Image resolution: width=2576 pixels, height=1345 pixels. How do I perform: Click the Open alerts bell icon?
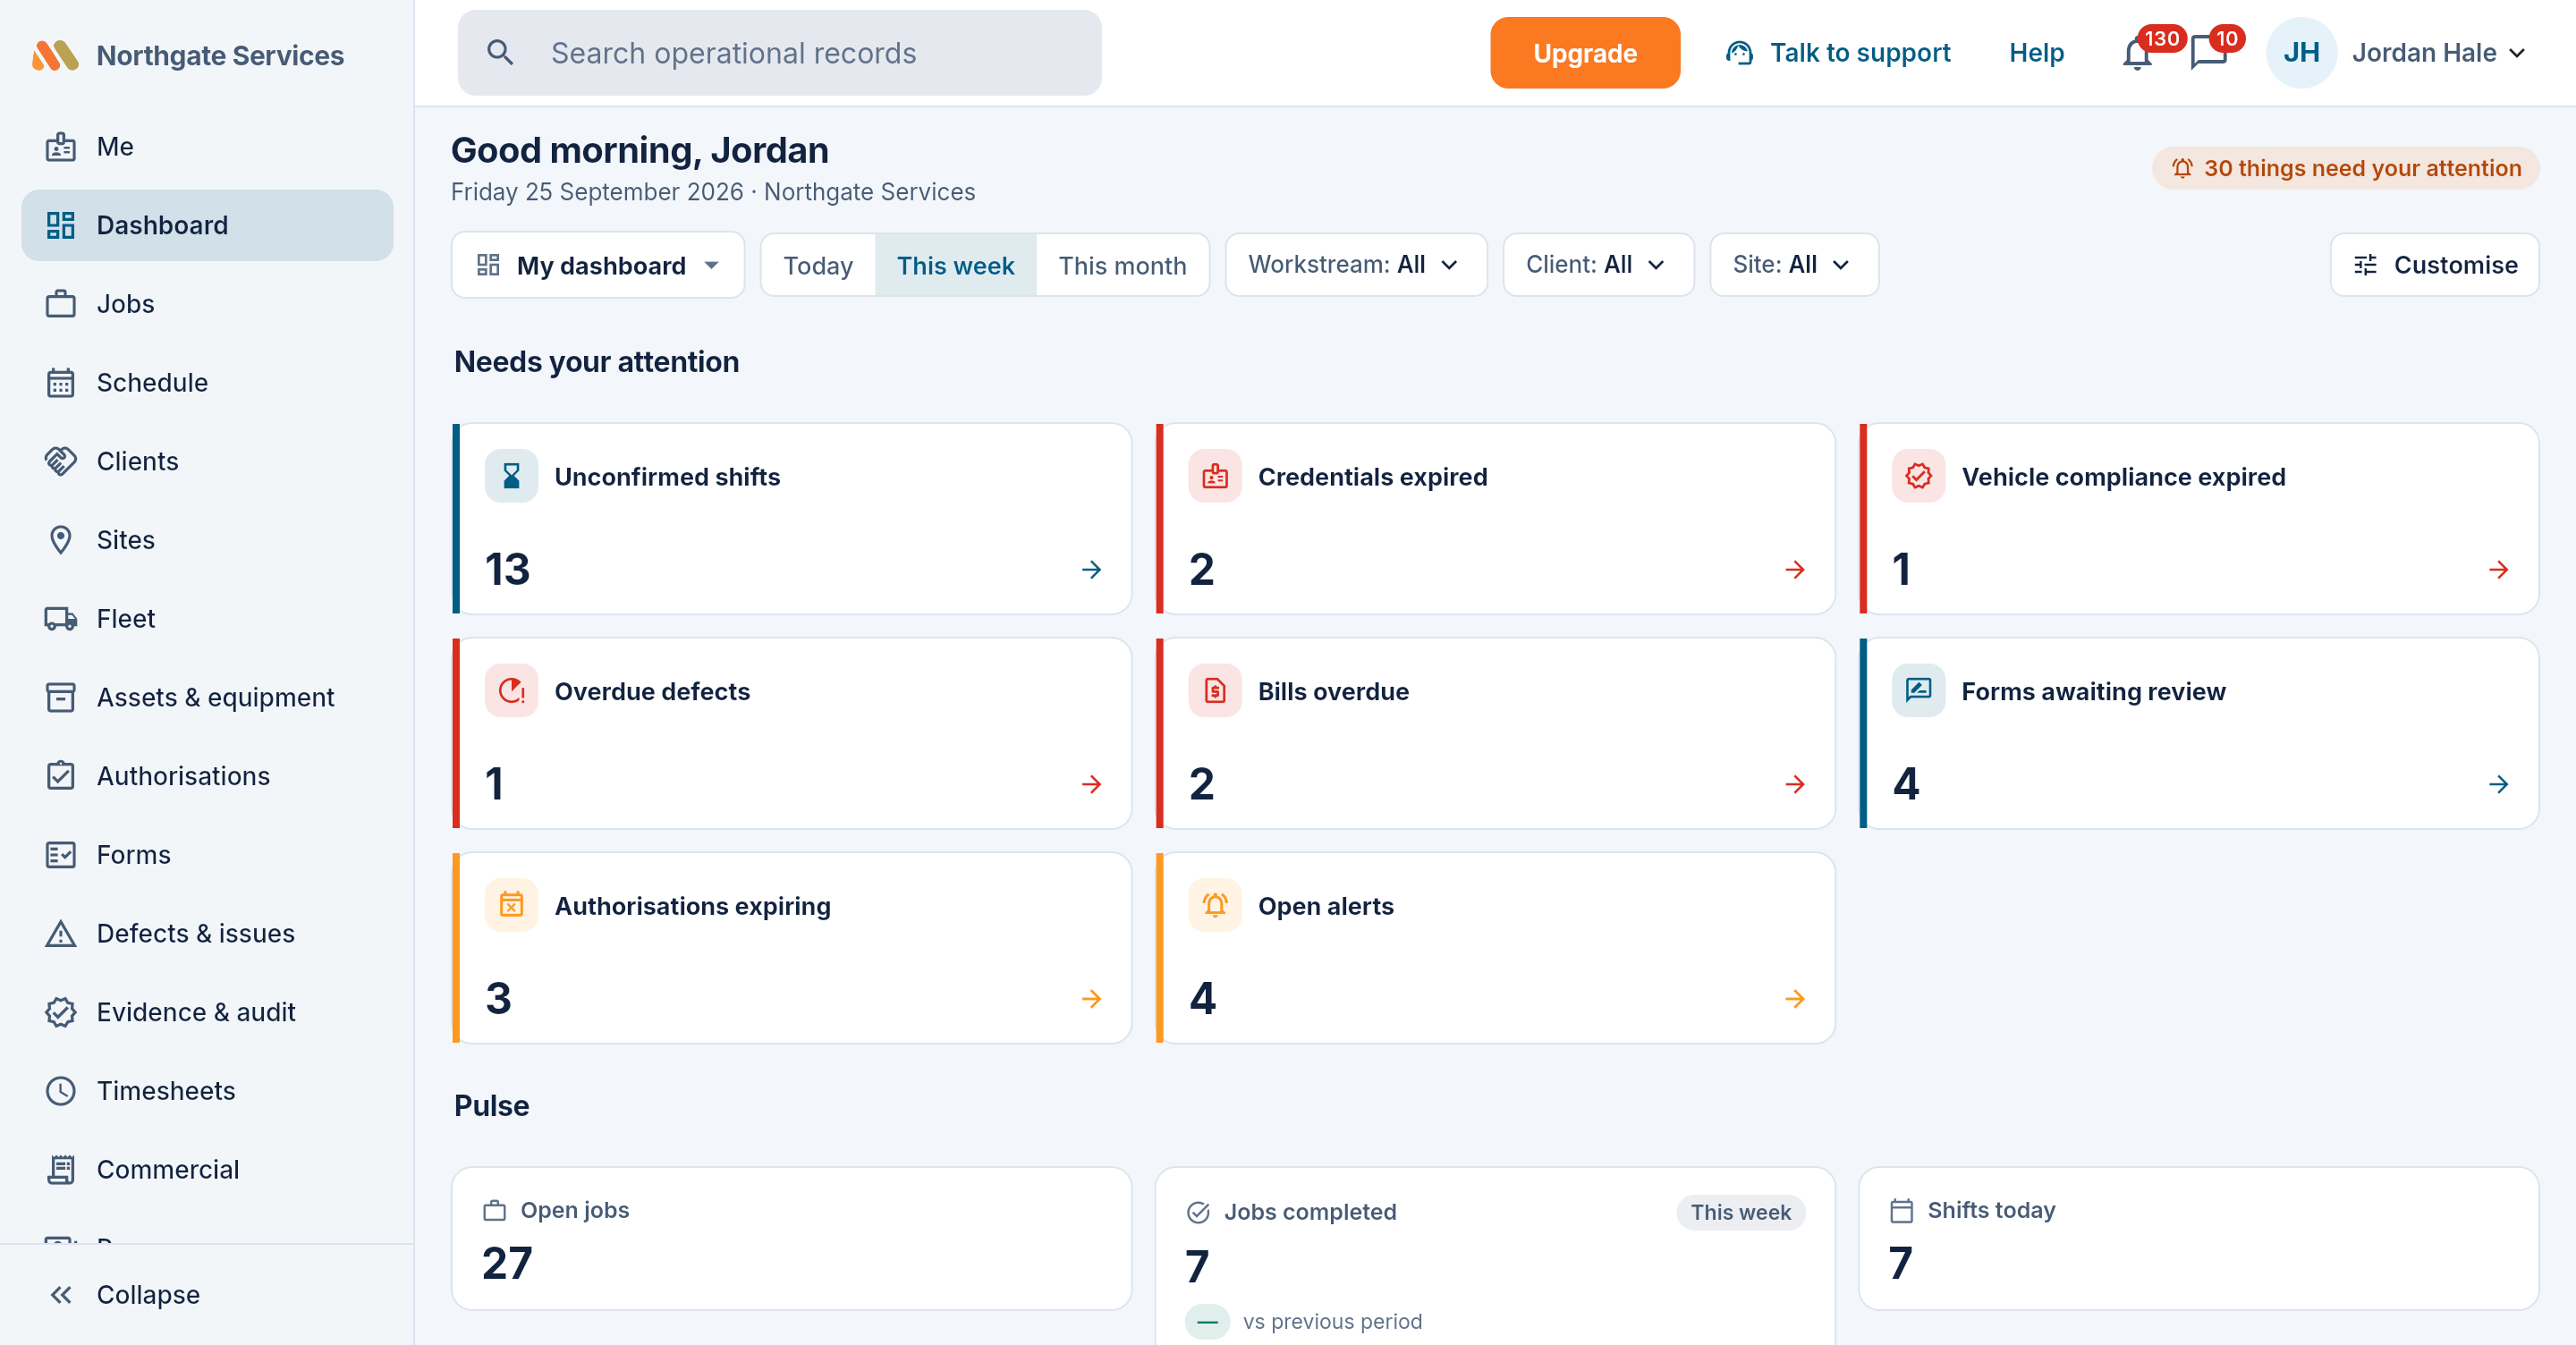[1214, 906]
